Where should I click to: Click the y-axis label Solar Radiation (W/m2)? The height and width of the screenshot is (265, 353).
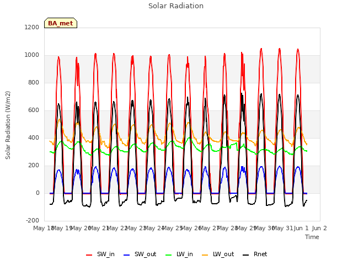(x=8, y=125)
